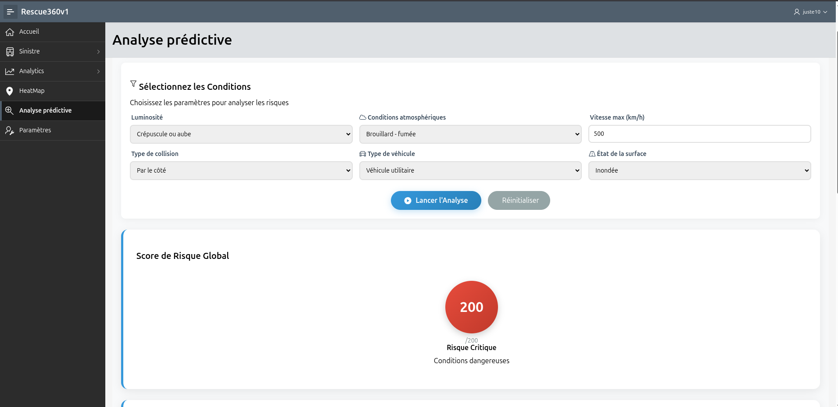
Task: Toggle the sidebar hamburger menu icon
Action: pos(10,12)
